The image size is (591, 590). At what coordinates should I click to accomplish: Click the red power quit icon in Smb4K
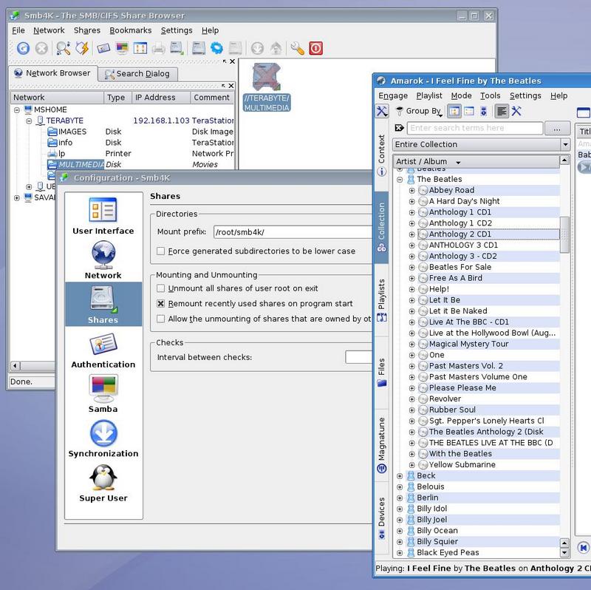[x=316, y=48]
